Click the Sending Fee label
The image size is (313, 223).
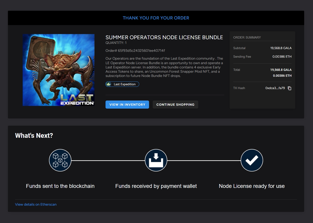point(242,56)
